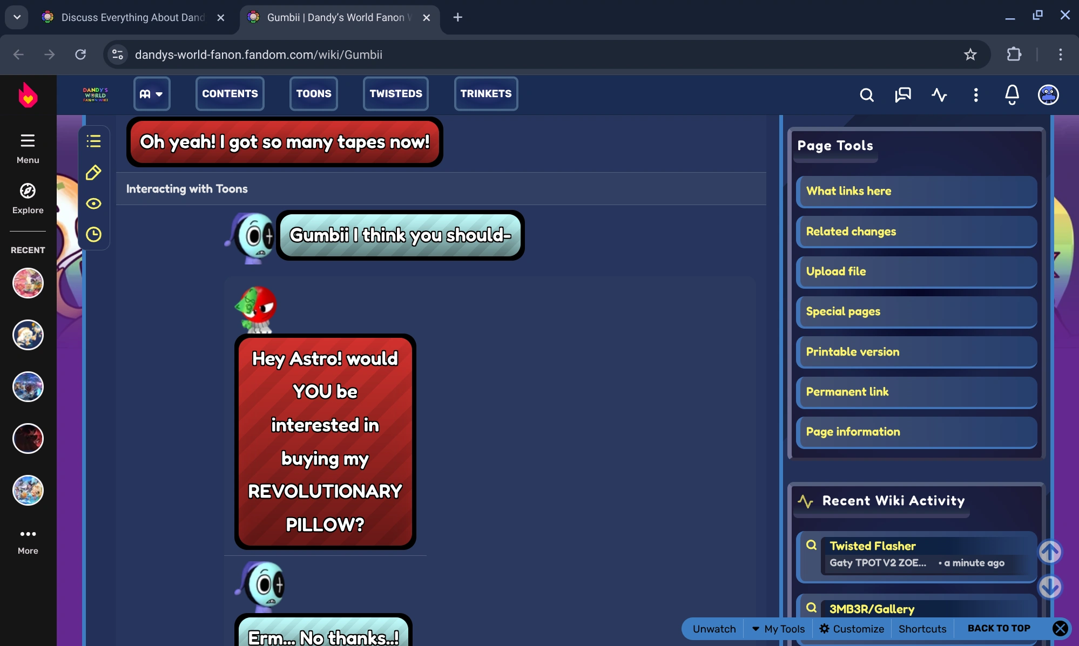Viewport: 1079px width, 646px height.
Task: Click the recent activity pulse icon
Action: (x=939, y=95)
